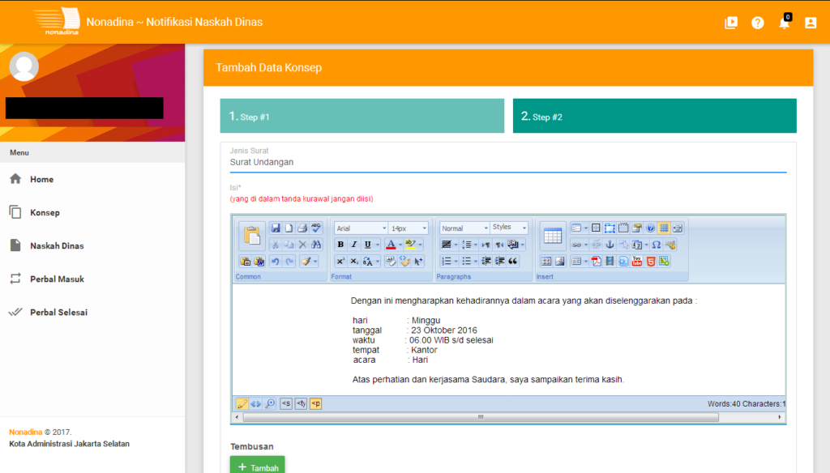
Task: Click the green Tambah button
Action: [x=257, y=465]
